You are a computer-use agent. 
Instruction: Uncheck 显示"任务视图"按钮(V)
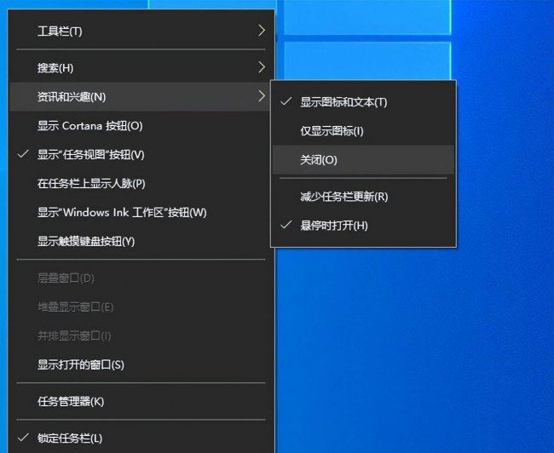141,155
